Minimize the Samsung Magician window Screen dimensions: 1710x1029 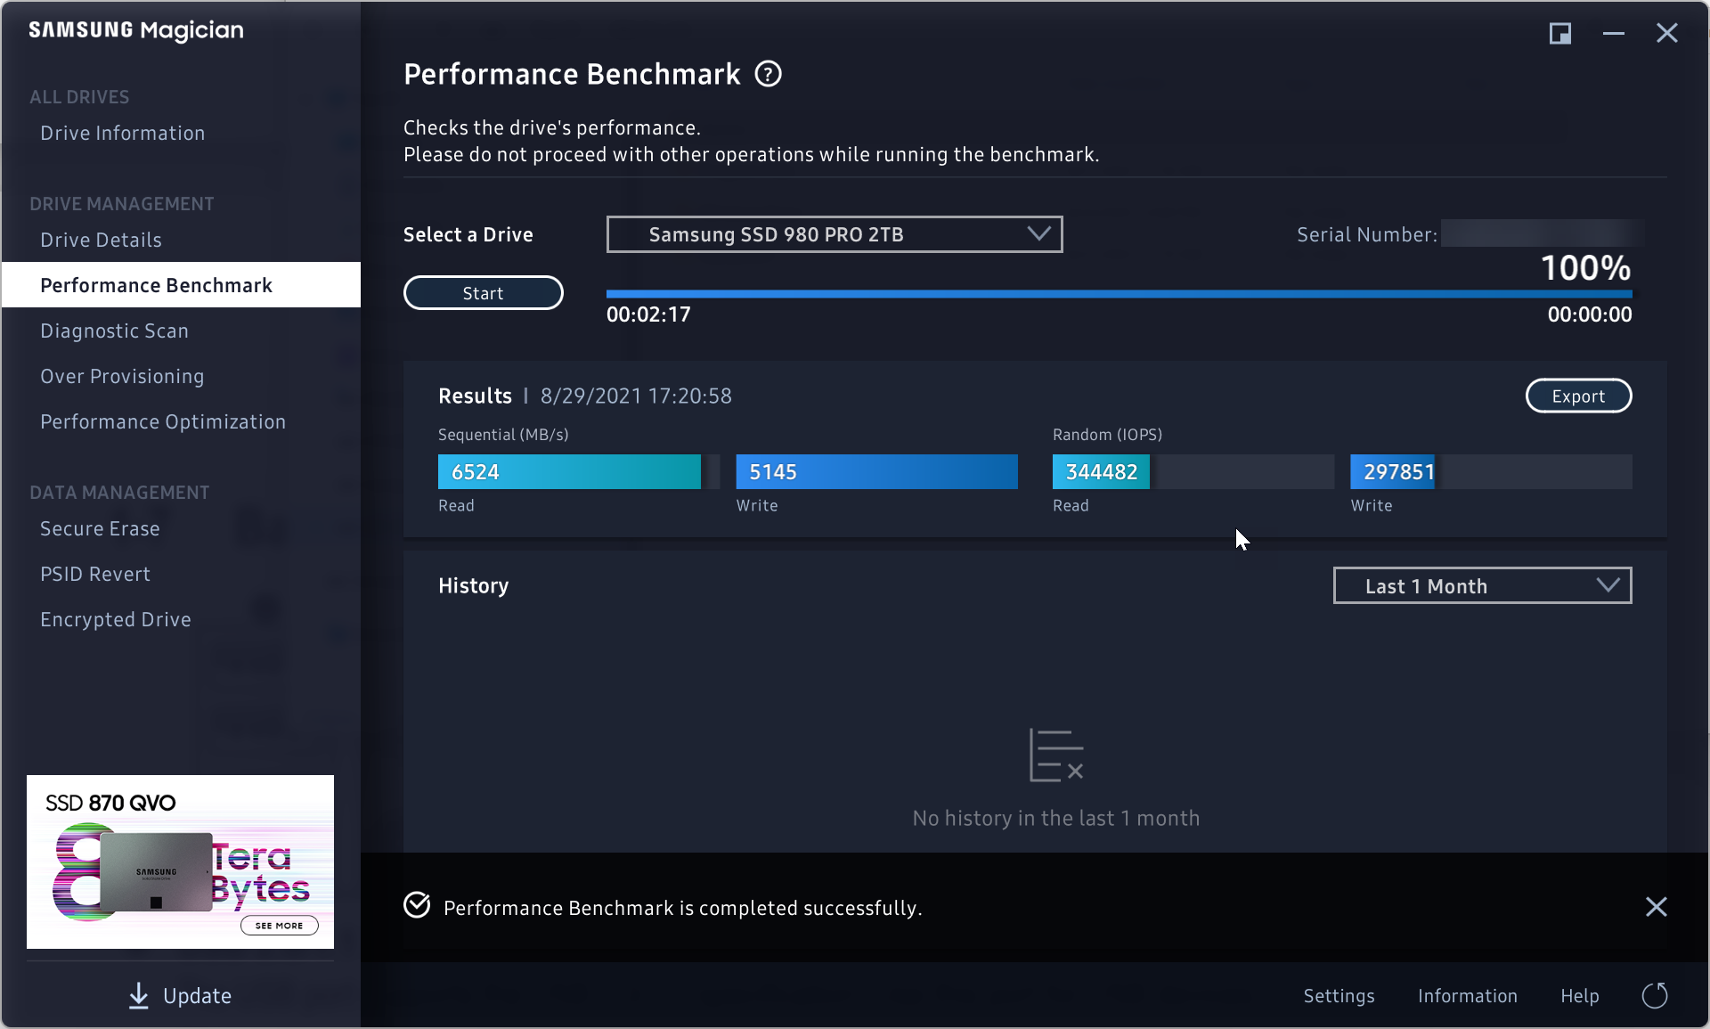pos(1613,34)
